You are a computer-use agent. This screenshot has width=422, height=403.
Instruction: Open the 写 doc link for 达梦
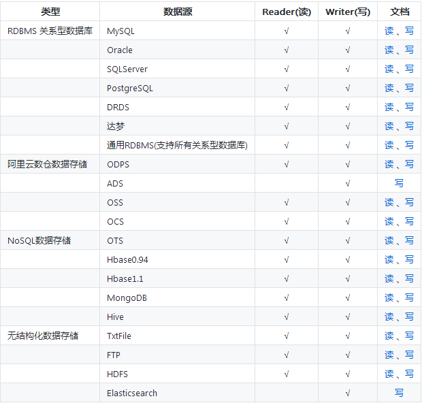409,126
